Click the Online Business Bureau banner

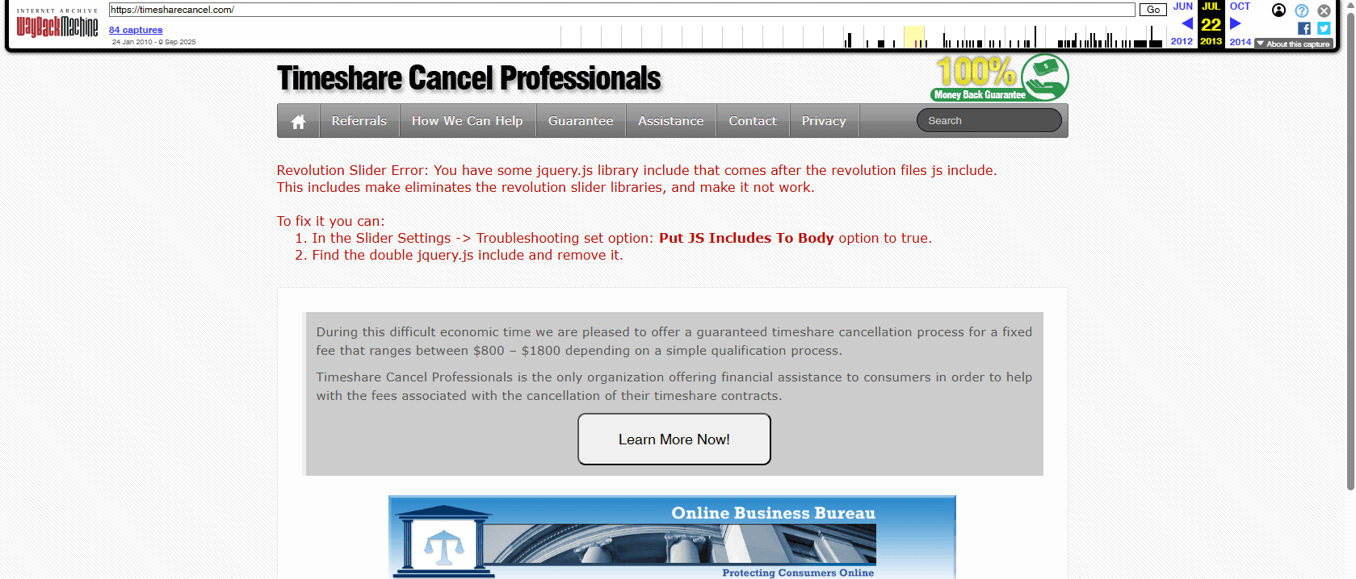click(672, 536)
